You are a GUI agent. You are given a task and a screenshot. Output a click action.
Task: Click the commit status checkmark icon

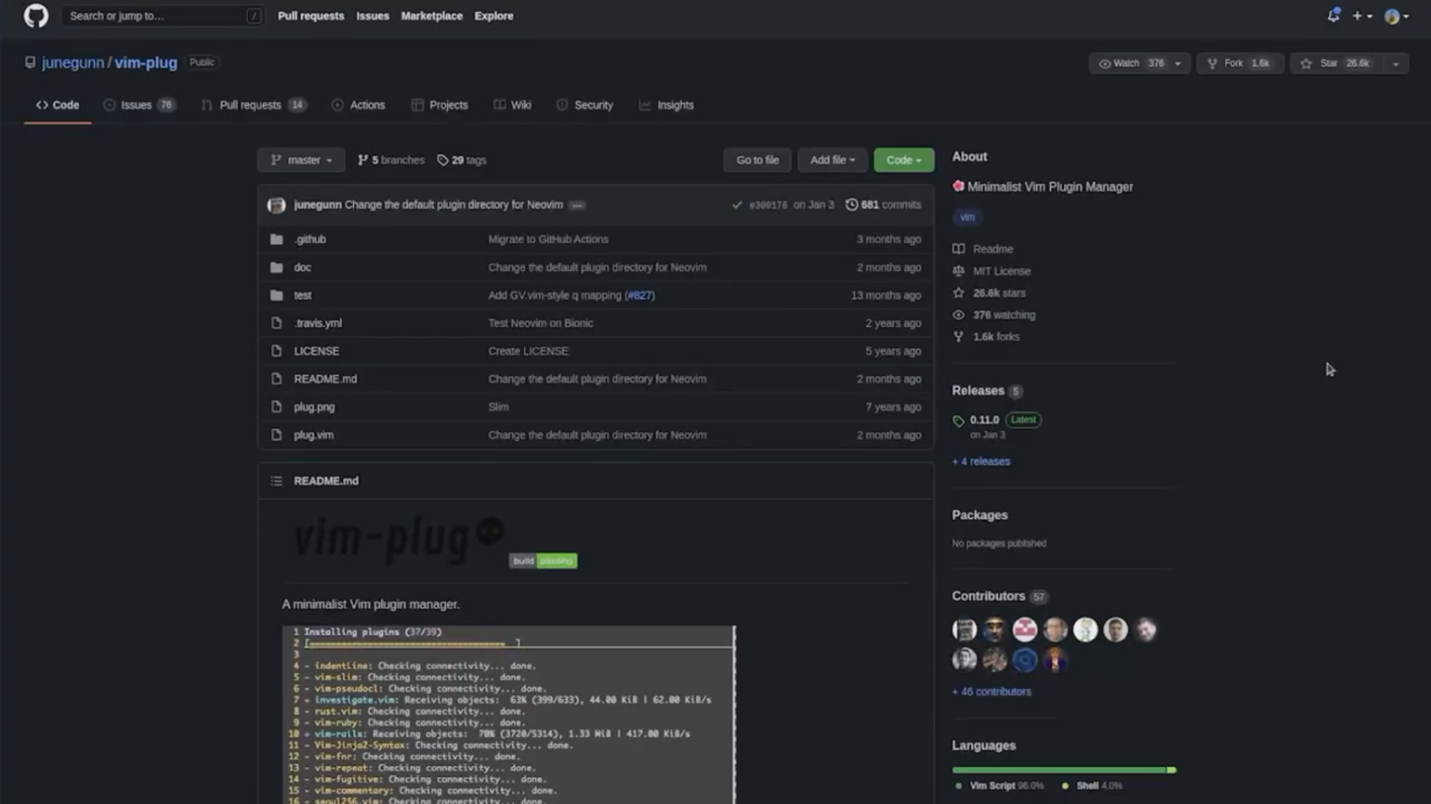point(737,205)
